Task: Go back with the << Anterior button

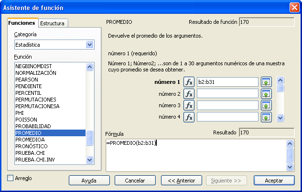Action: click(x=178, y=181)
